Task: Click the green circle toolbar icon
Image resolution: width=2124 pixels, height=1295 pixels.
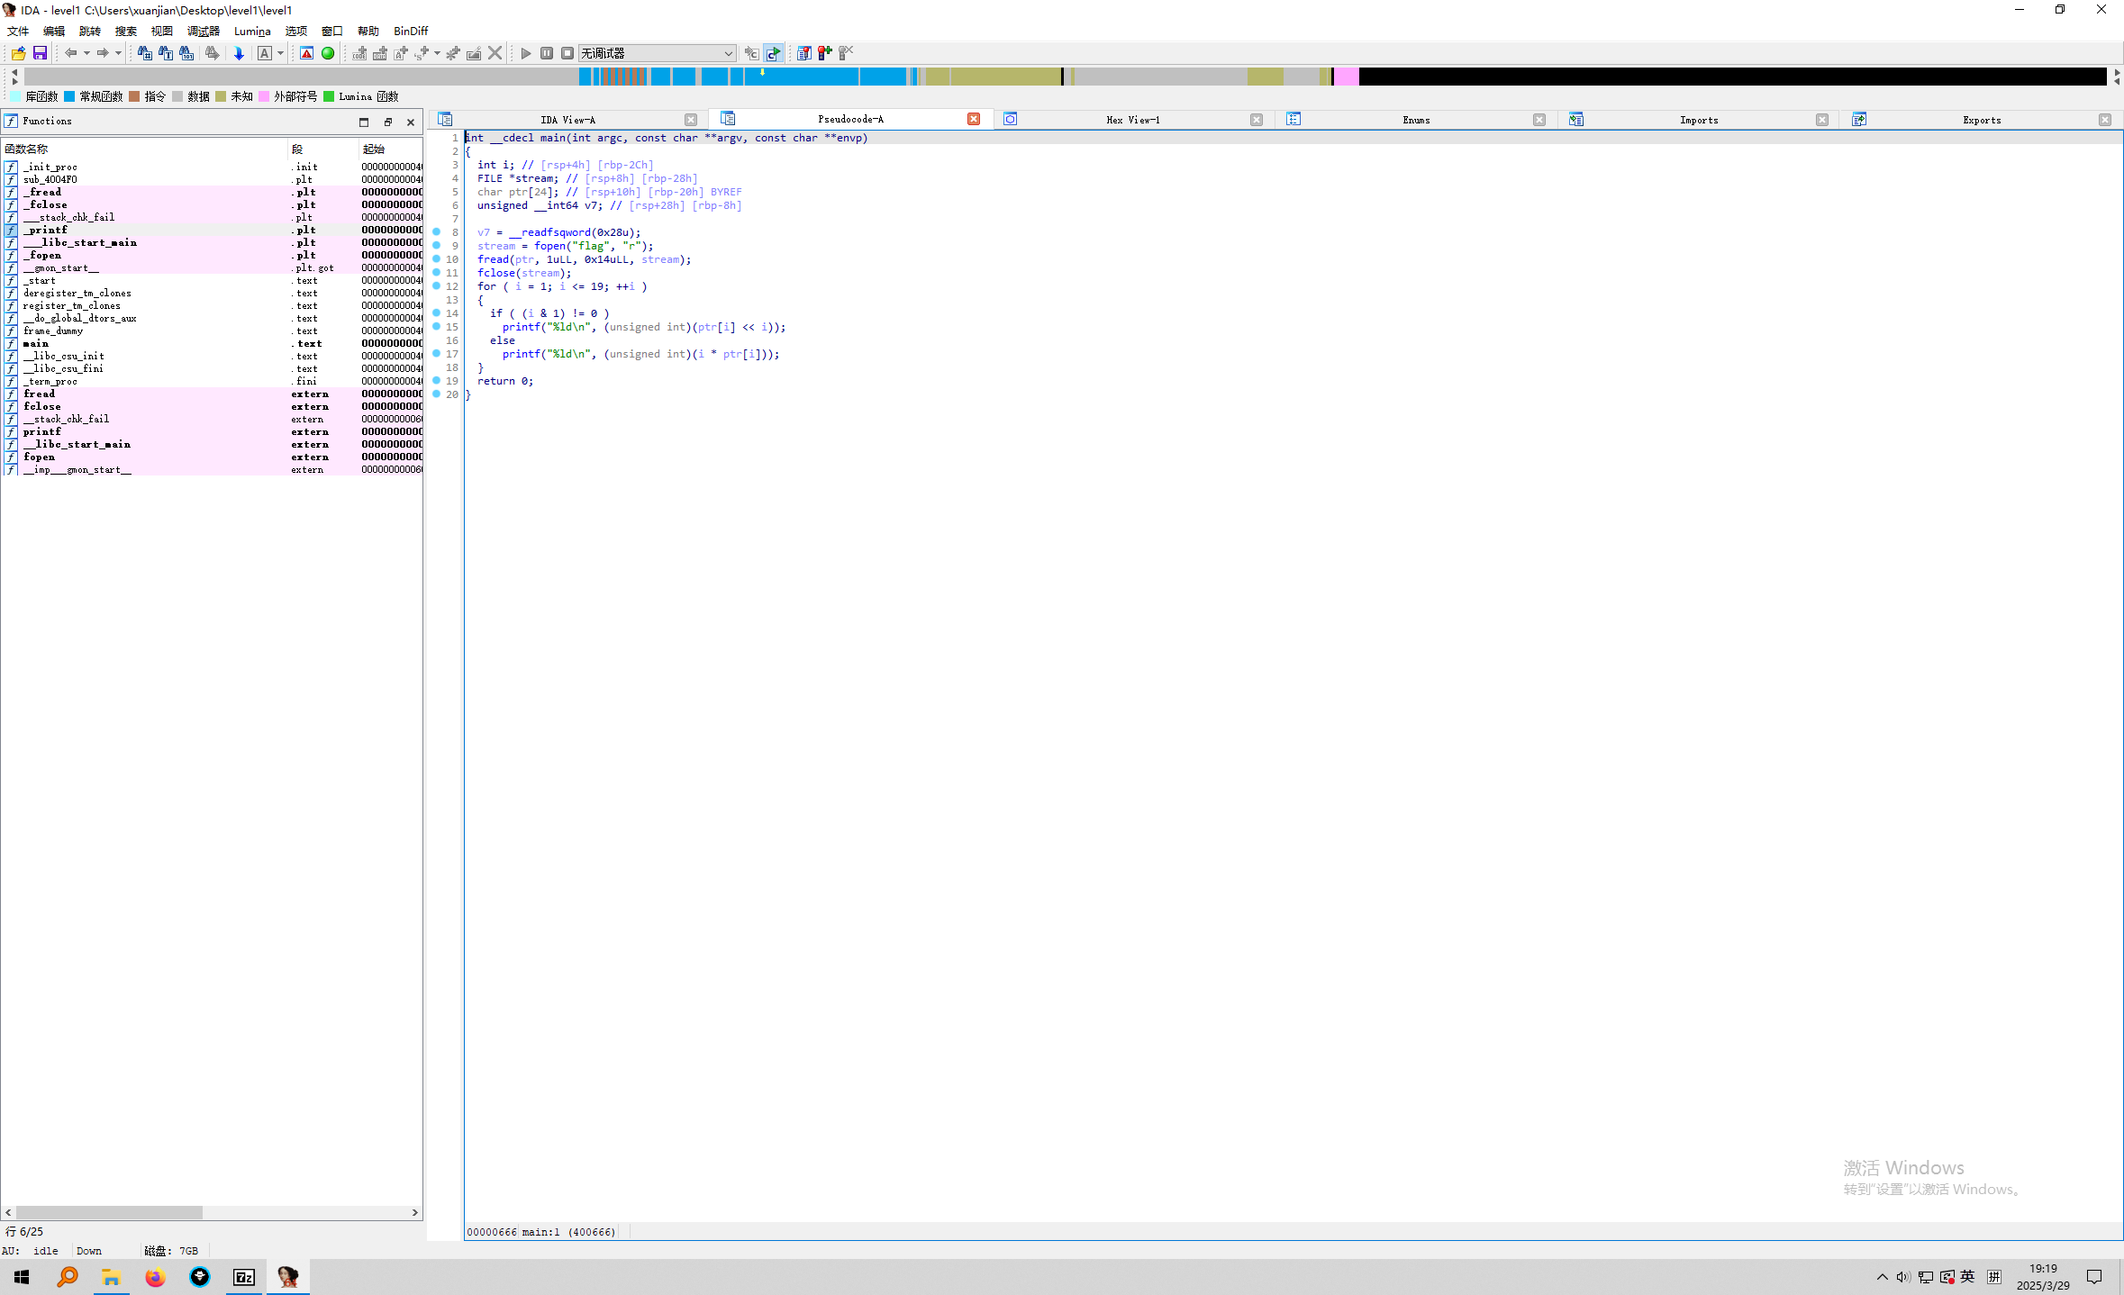Action: tap(328, 53)
